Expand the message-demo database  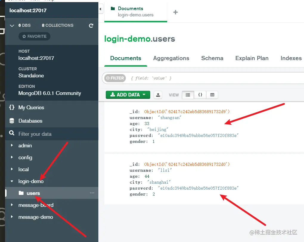(x=12, y=217)
